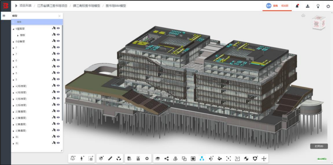This screenshot has width=333, height=165.
Task: Select the ruler measure tool
Action: pyautogui.click(x=110, y=159)
